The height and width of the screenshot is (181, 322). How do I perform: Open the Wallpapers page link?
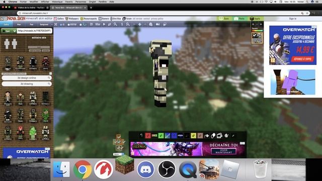click(72, 19)
